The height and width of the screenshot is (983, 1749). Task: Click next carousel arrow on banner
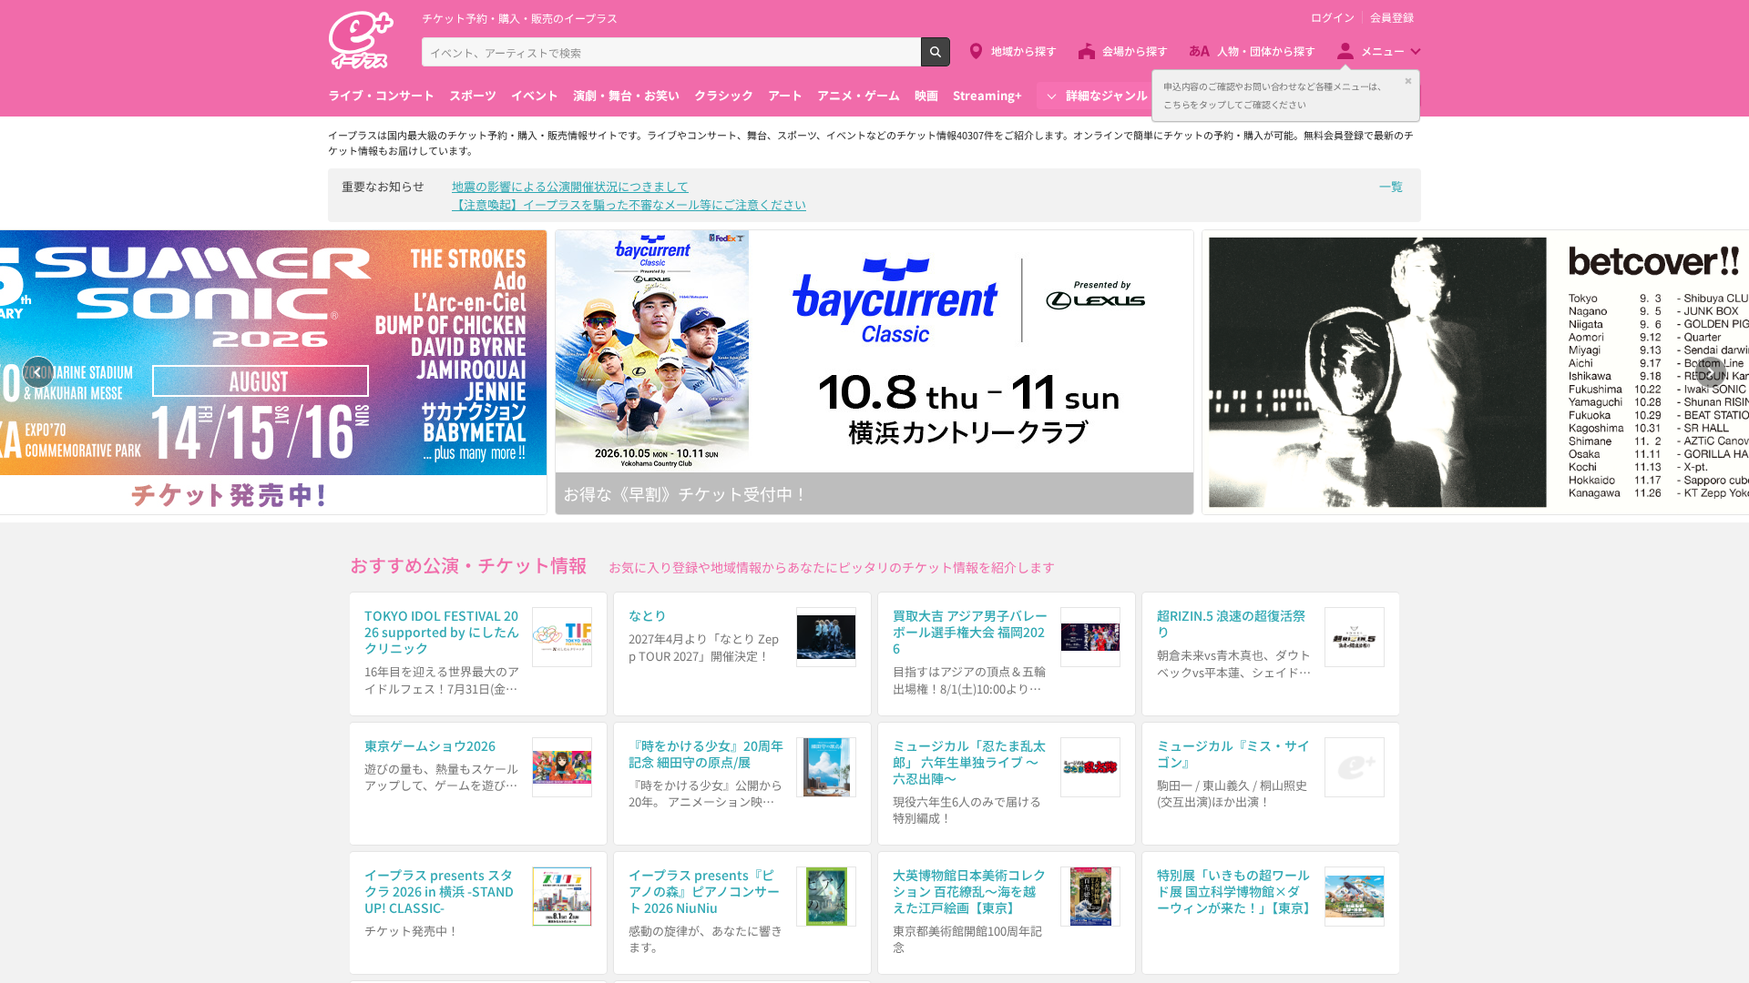tap(1711, 372)
